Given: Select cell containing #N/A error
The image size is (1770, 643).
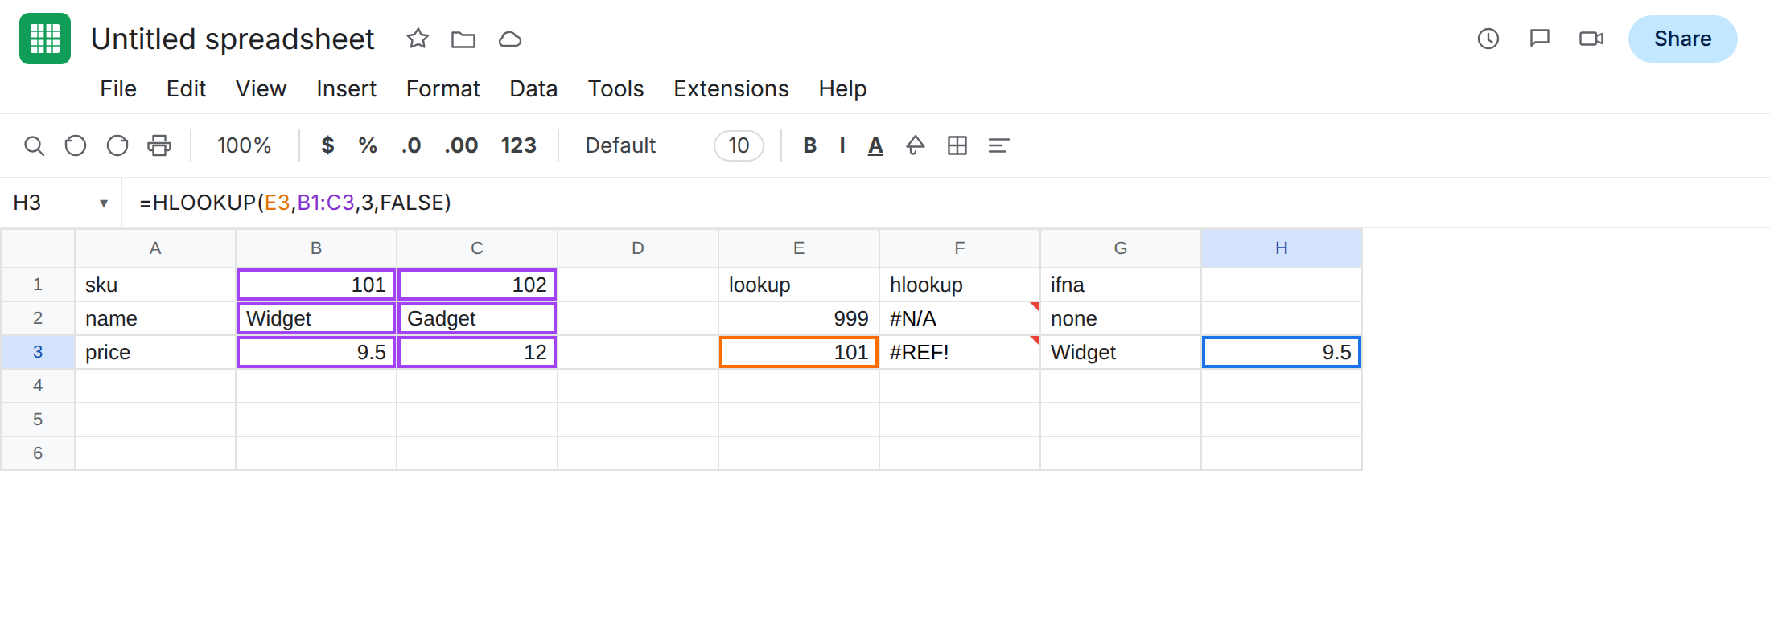Looking at the screenshot, I should coord(960,318).
